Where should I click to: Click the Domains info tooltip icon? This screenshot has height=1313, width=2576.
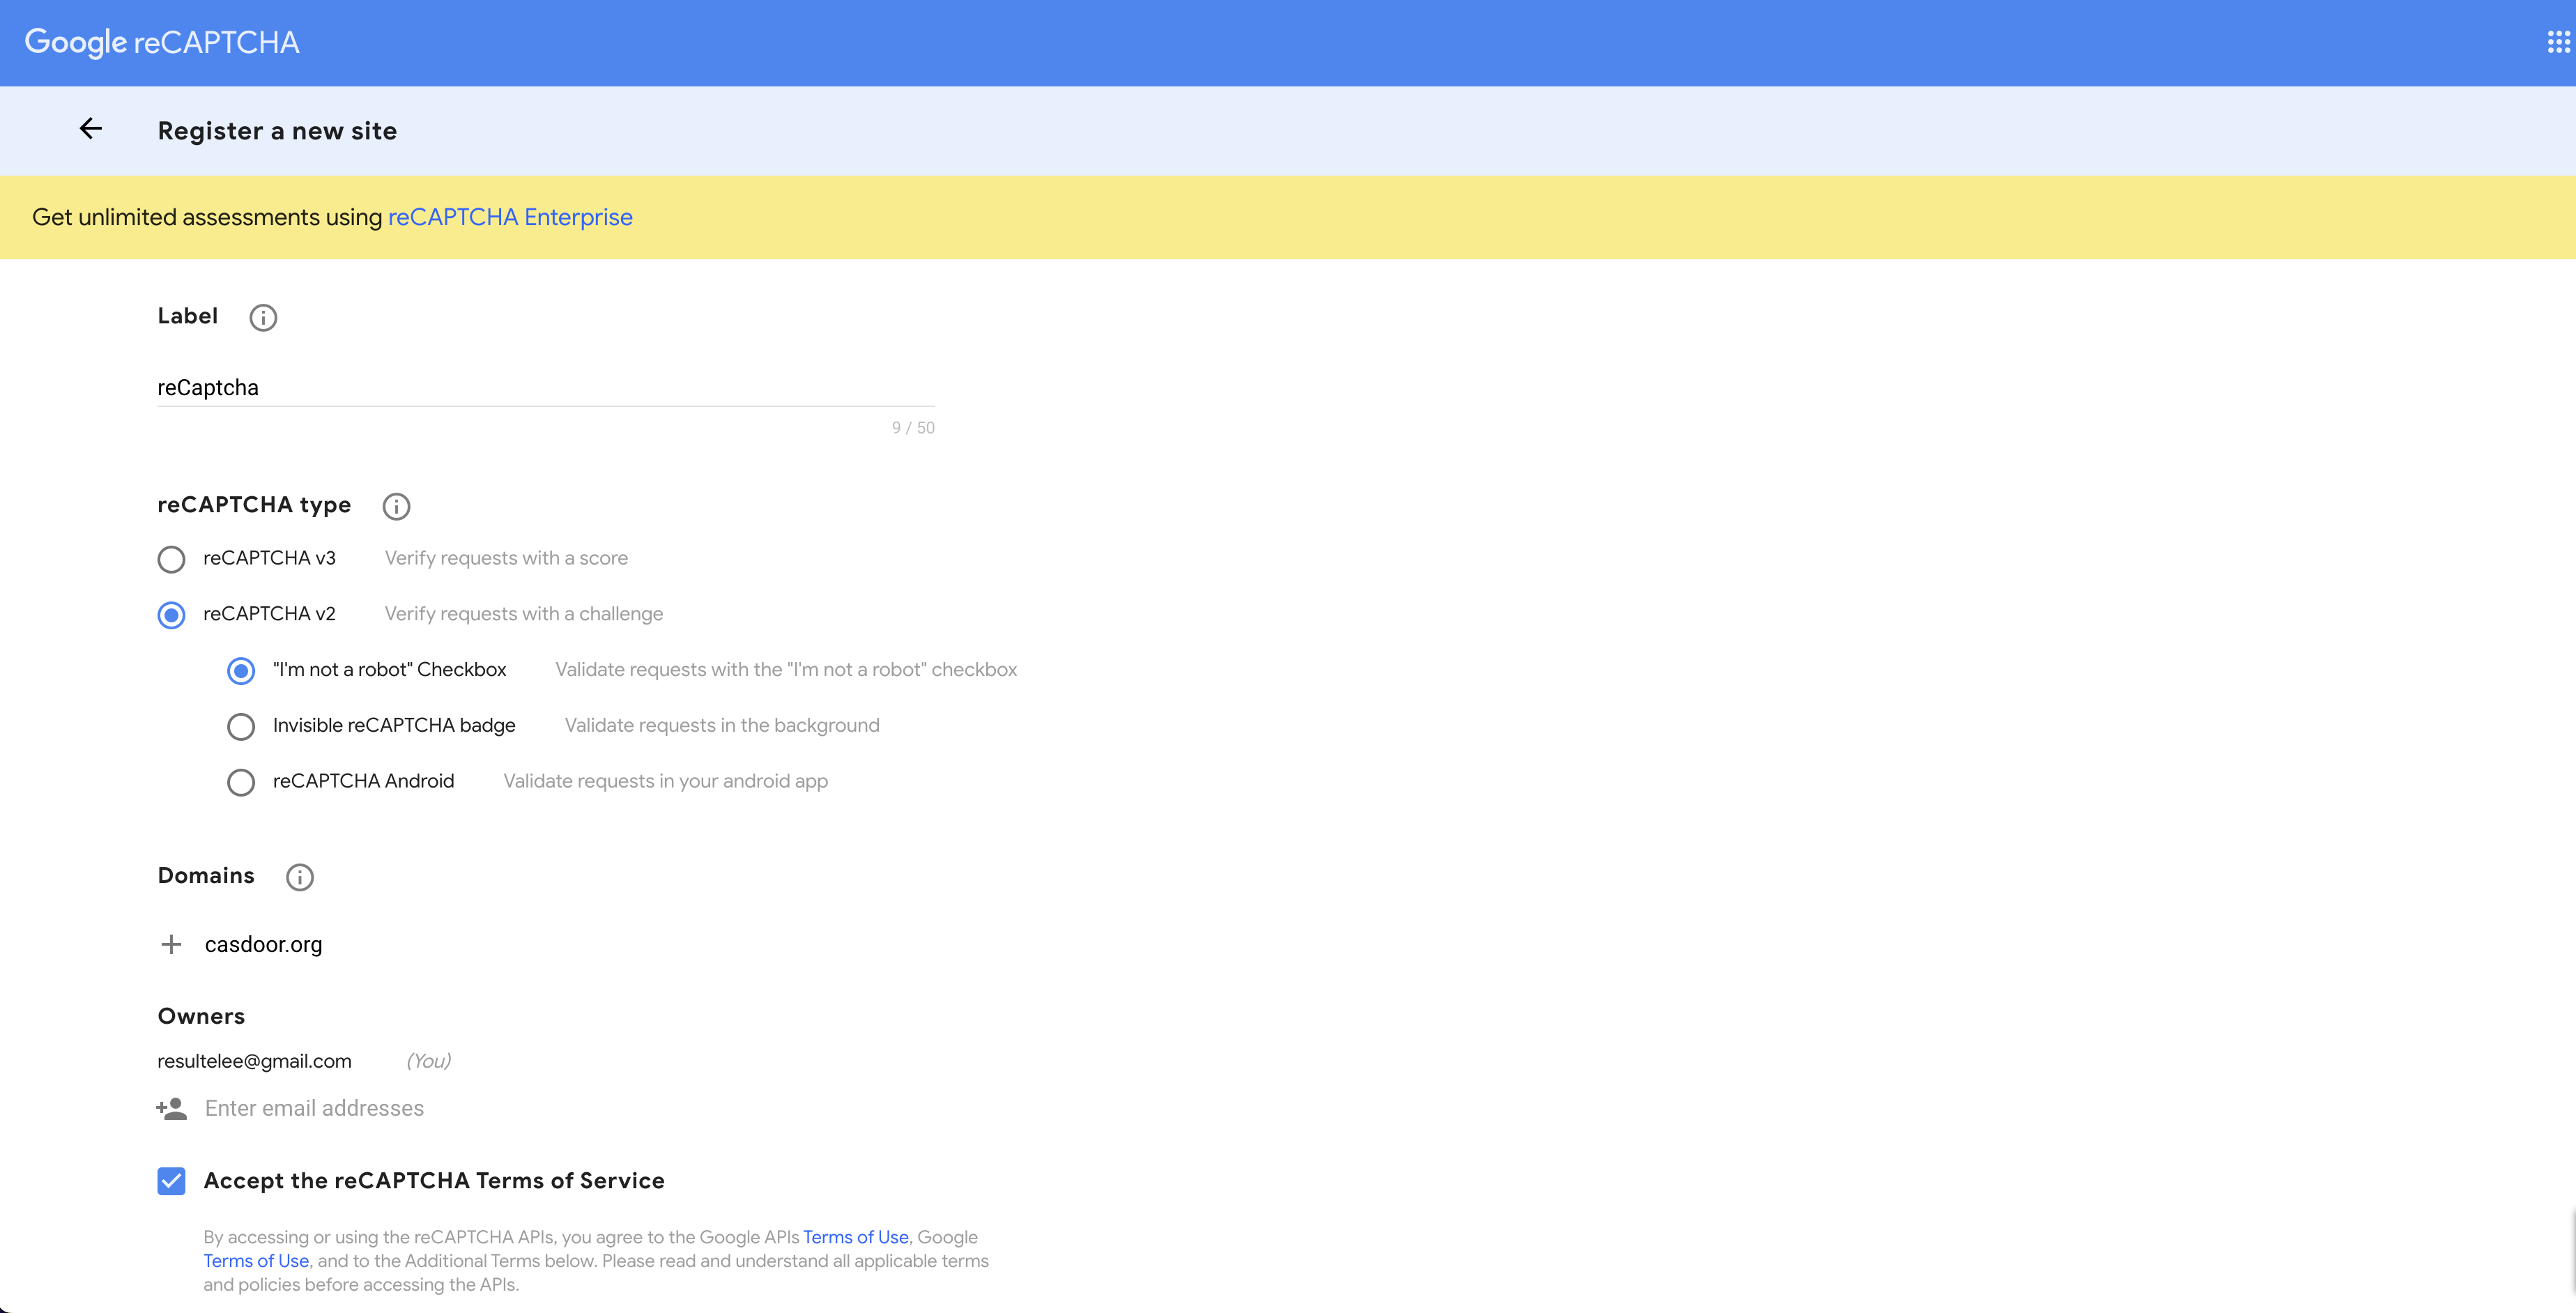[x=298, y=874]
